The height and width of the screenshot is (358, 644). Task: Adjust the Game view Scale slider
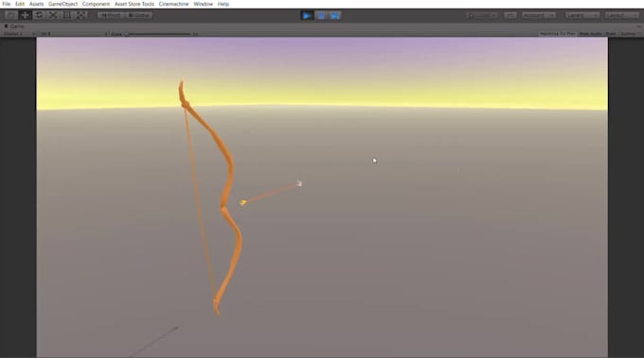[x=158, y=34]
